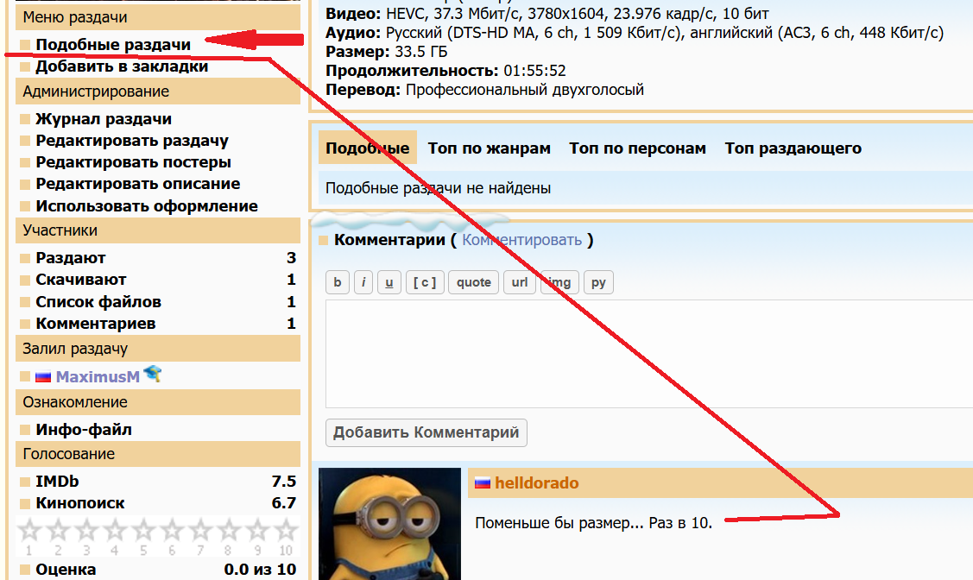Insert an image with the img button

point(559,282)
